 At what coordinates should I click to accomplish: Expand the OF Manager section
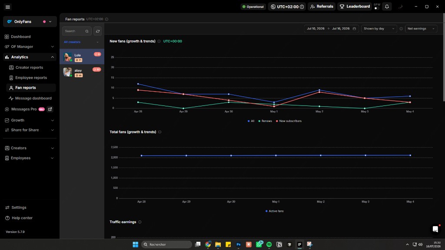30,46
